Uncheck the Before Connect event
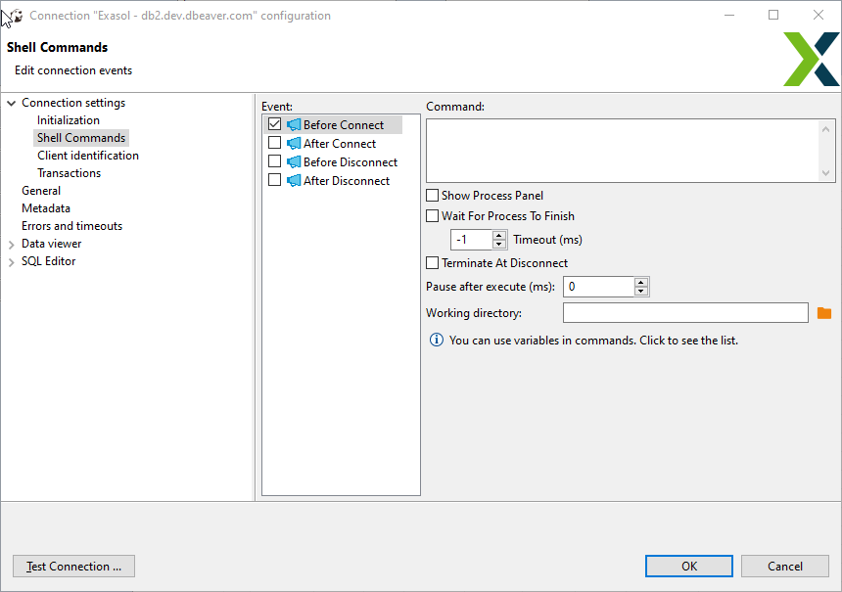Image resolution: width=842 pixels, height=592 pixels. coord(274,124)
